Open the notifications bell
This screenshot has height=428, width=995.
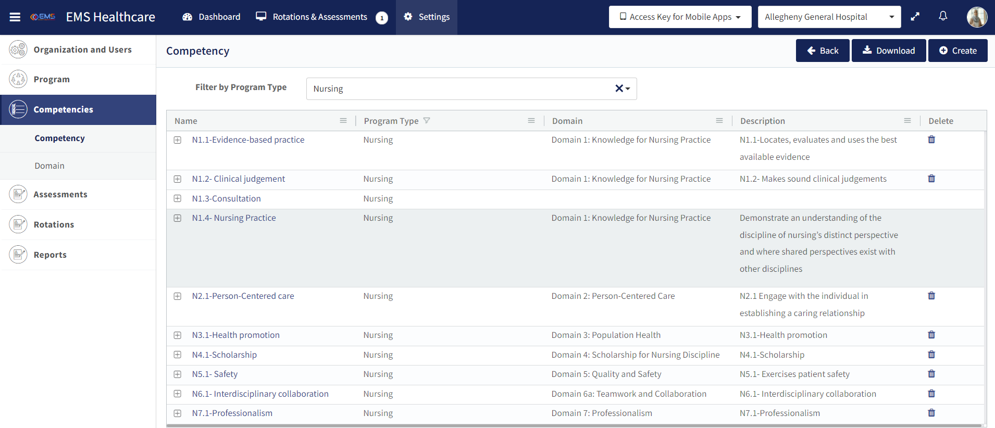pos(943,16)
